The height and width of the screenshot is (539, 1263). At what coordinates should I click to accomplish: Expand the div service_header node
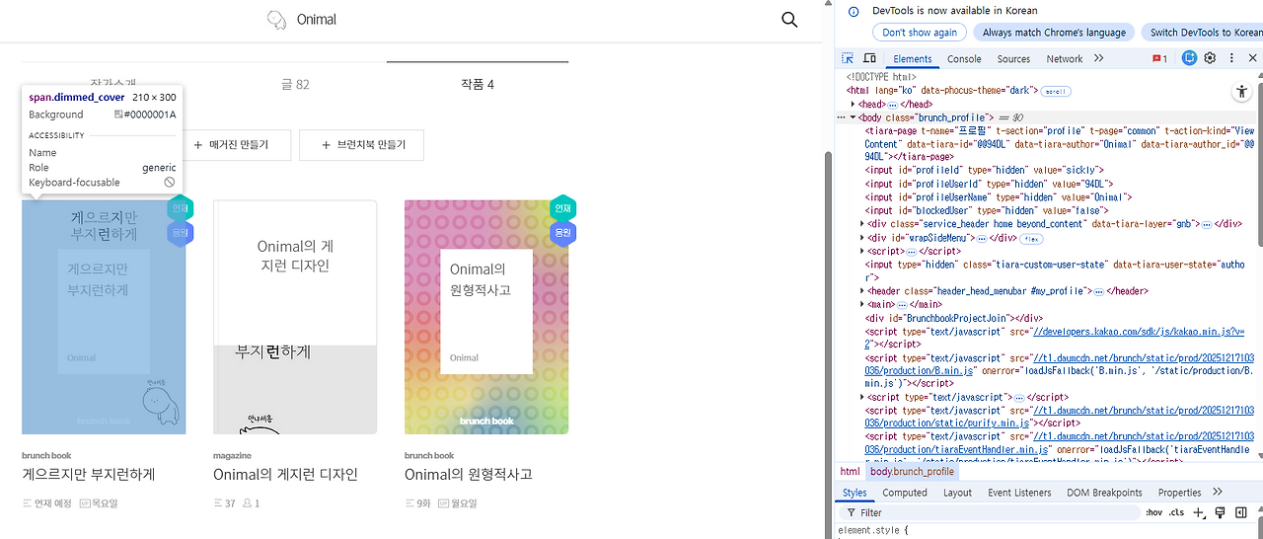(x=863, y=224)
